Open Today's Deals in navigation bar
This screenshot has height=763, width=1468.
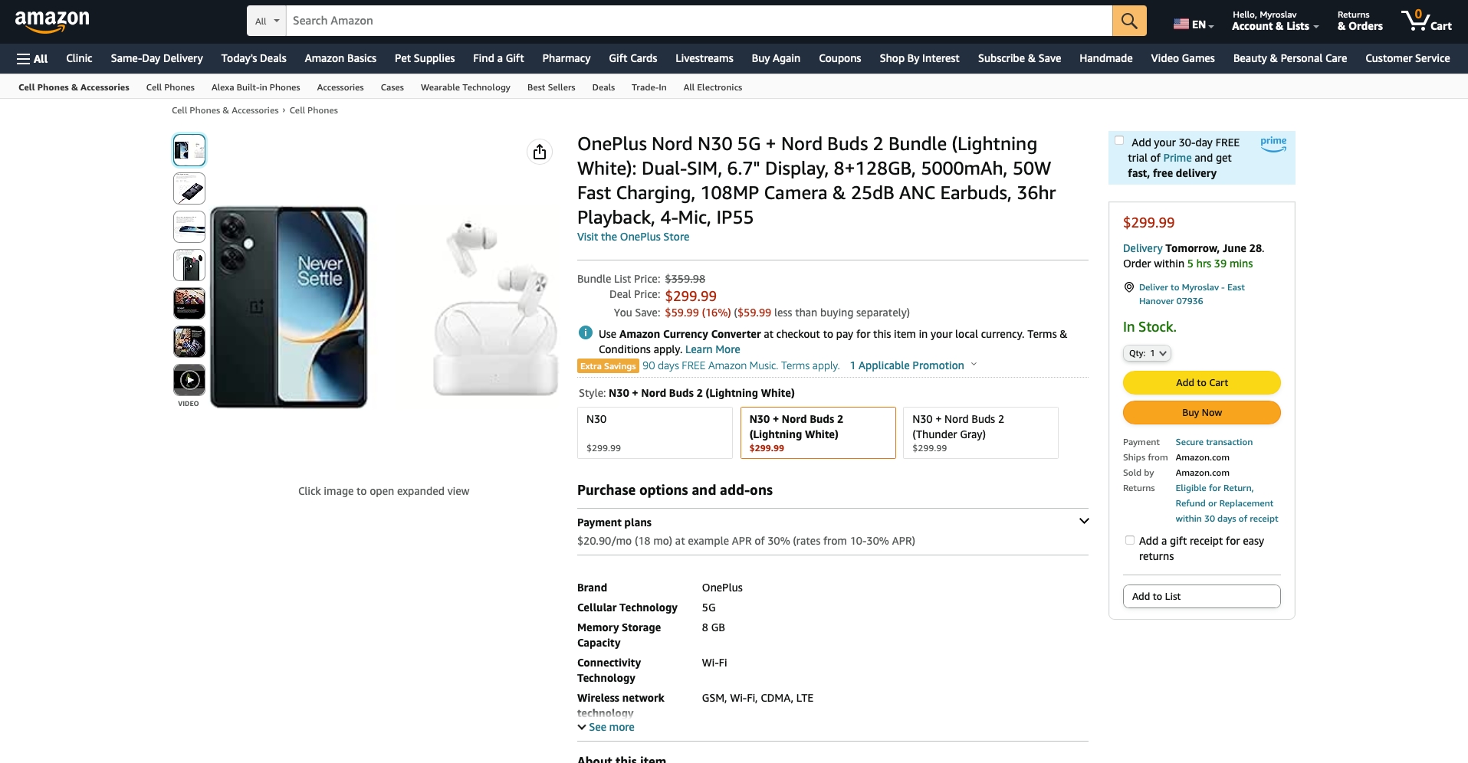click(254, 58)
